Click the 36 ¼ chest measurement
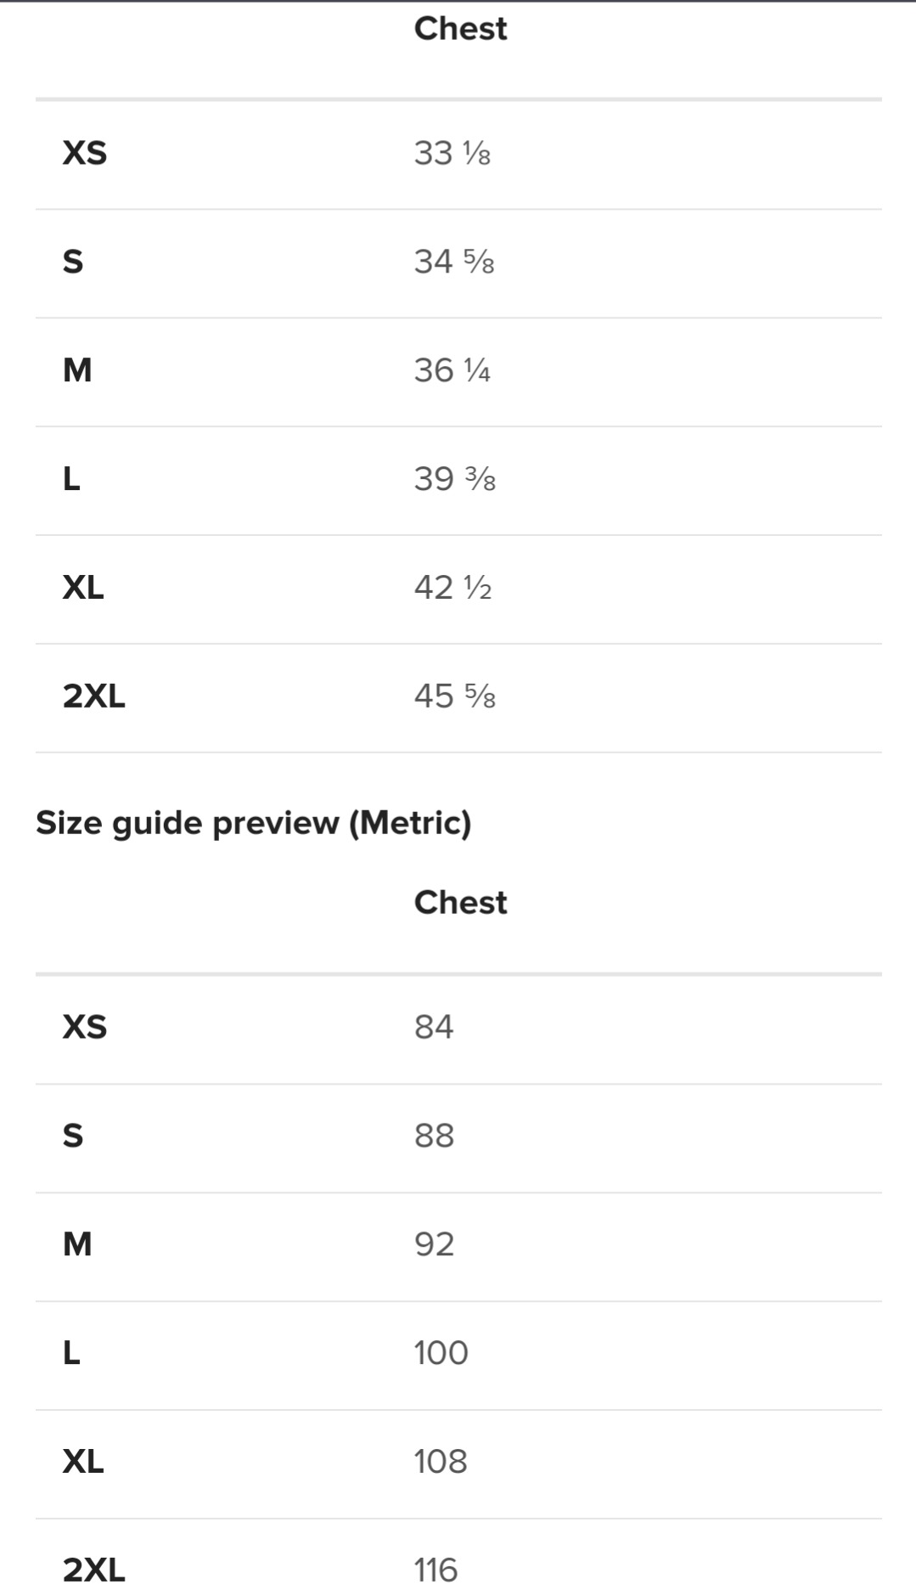This screenshot has height=1590, width=916. 452,370
